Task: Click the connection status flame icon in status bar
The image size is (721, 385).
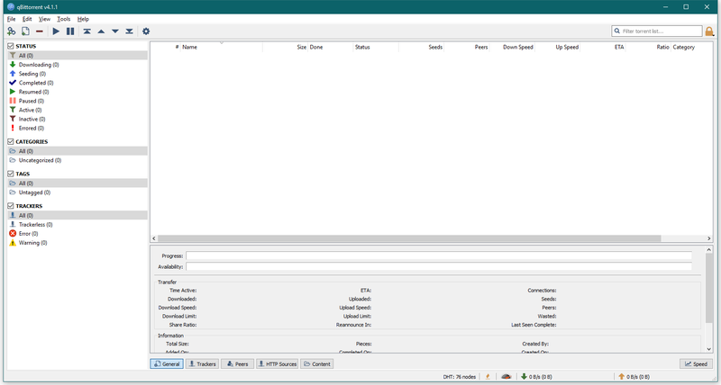Action: tap(488, 377)
